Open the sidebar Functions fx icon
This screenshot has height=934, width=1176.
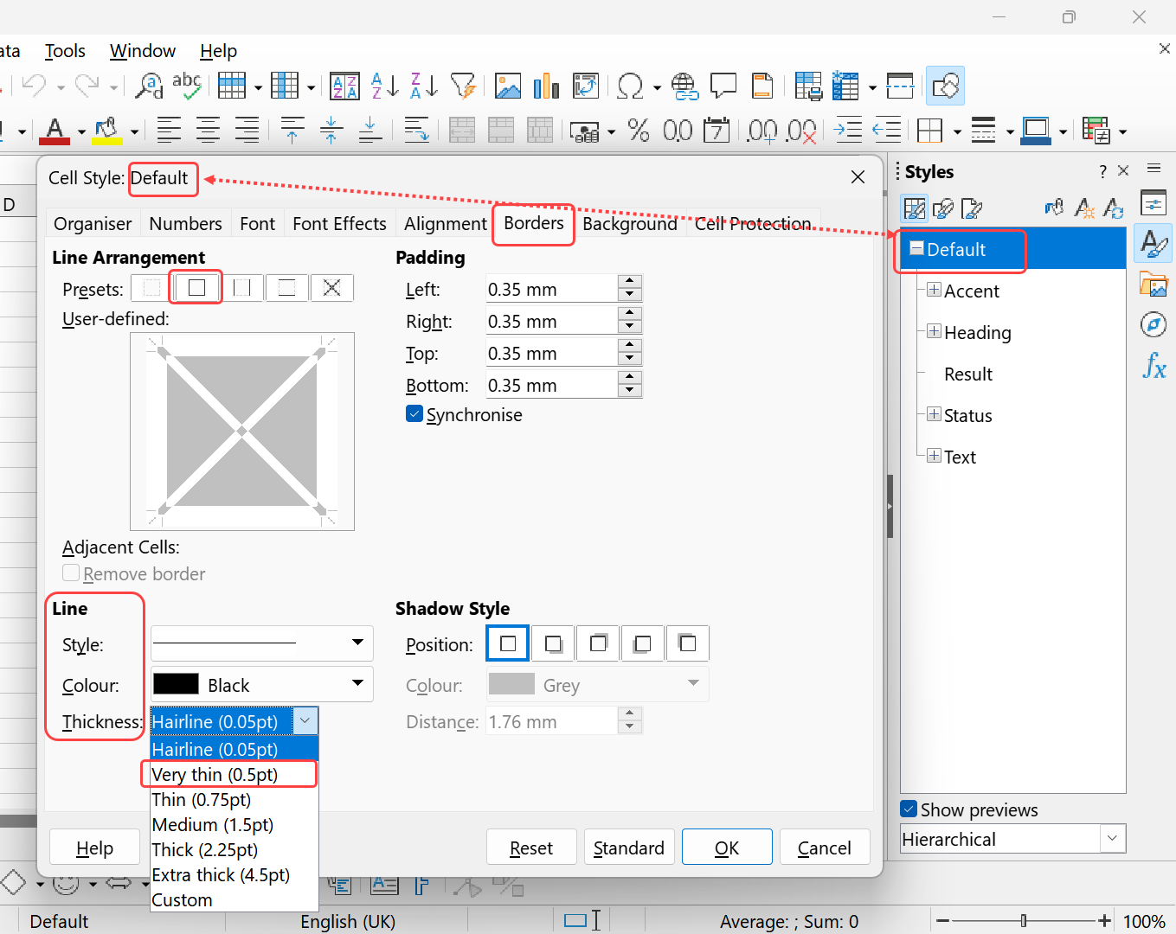[x=1154, y=366]
